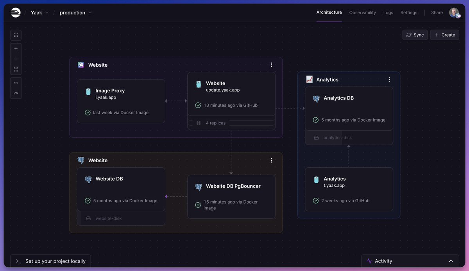Screen dimensions: 469x271
Task: Open the top Website group options menu
Action: [272, 65]
